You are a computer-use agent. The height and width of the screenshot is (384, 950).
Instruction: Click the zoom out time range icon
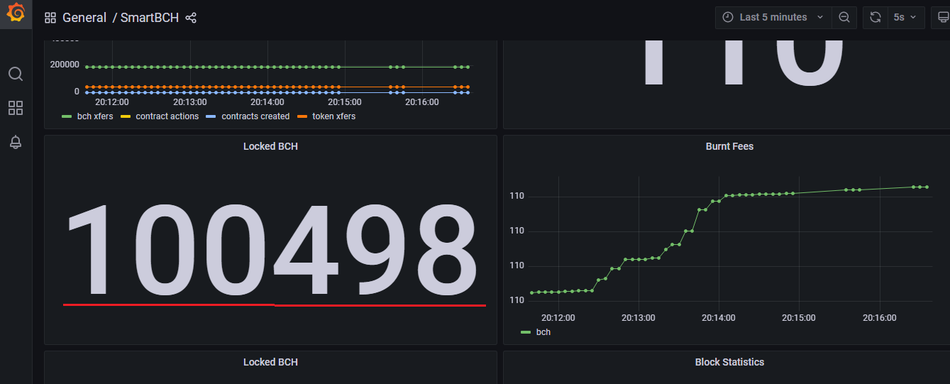tap(844, 17)
